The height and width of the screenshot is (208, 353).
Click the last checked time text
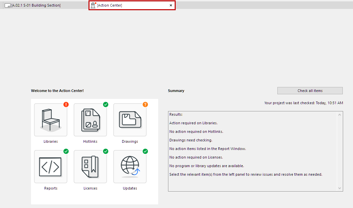coord(304,103)
